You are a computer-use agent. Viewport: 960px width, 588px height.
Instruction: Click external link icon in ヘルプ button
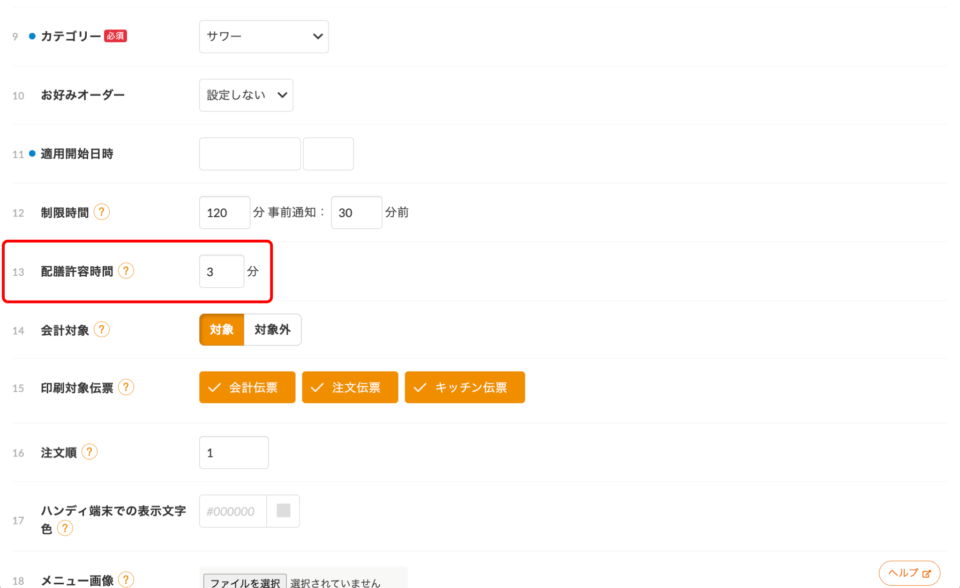[926, 573]
